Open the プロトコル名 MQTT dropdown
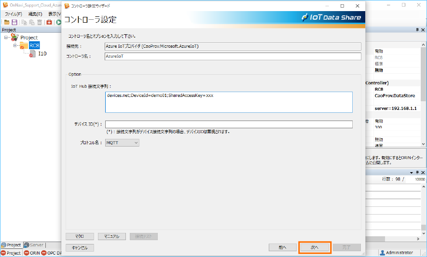This screenshot has height=257, width=427. [x=122, y=143]
